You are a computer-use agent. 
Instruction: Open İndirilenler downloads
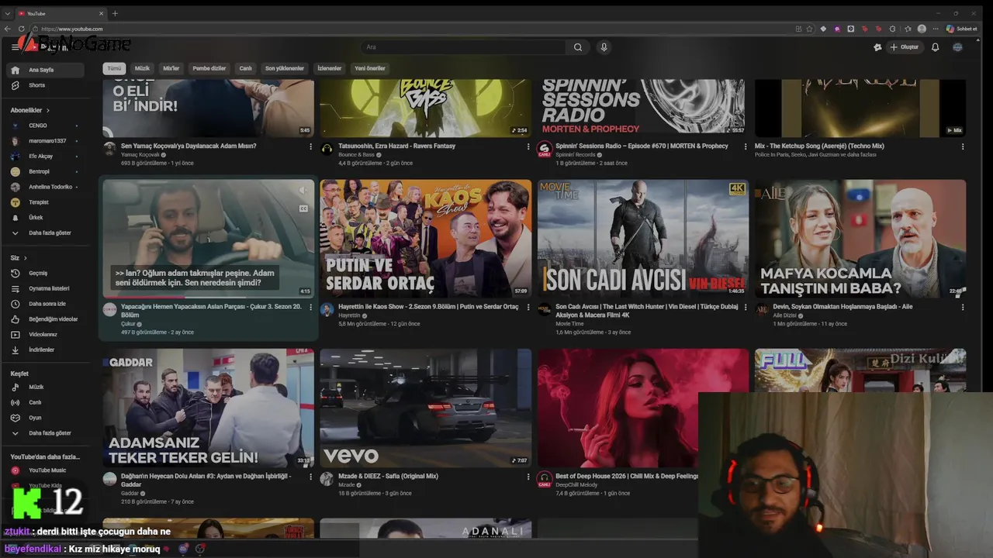(x=46, y=350)
